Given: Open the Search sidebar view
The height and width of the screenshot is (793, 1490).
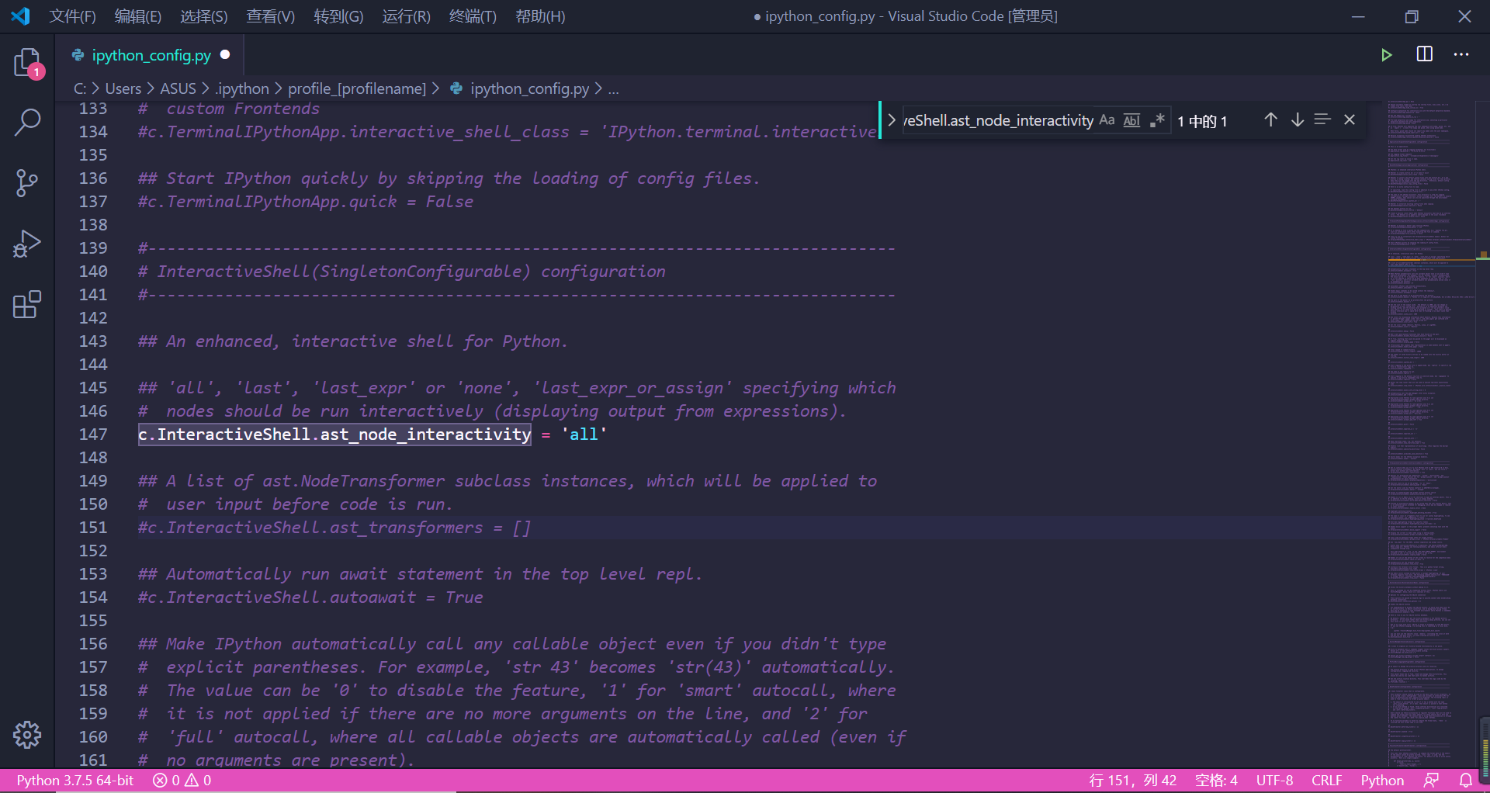Looking at the screenshot, I should point(28,122).
